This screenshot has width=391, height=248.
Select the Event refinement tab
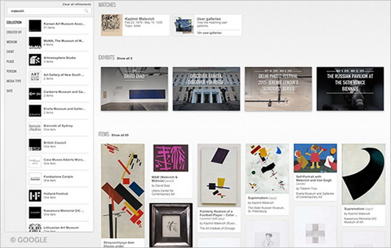(x=10, y=52)
